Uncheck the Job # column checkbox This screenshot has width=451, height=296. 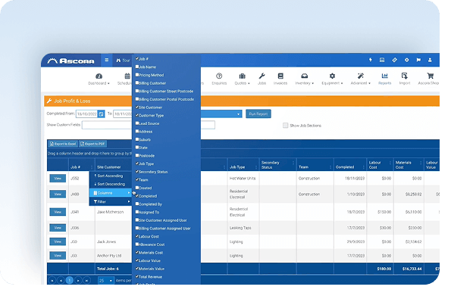pos(137,58)
